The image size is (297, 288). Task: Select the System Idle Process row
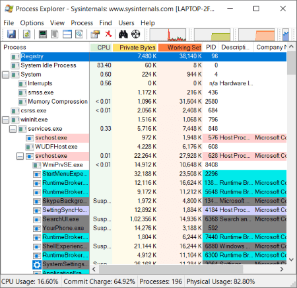tap(144, 65)
